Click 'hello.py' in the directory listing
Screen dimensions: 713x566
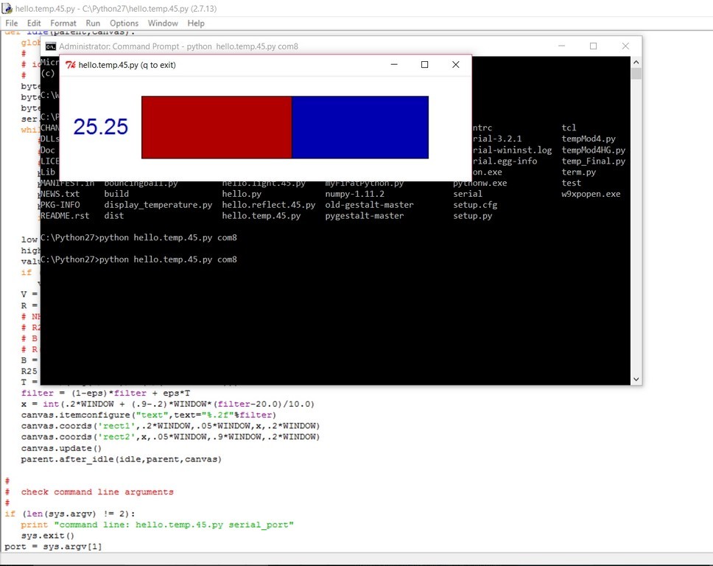[x=242, y=194]
